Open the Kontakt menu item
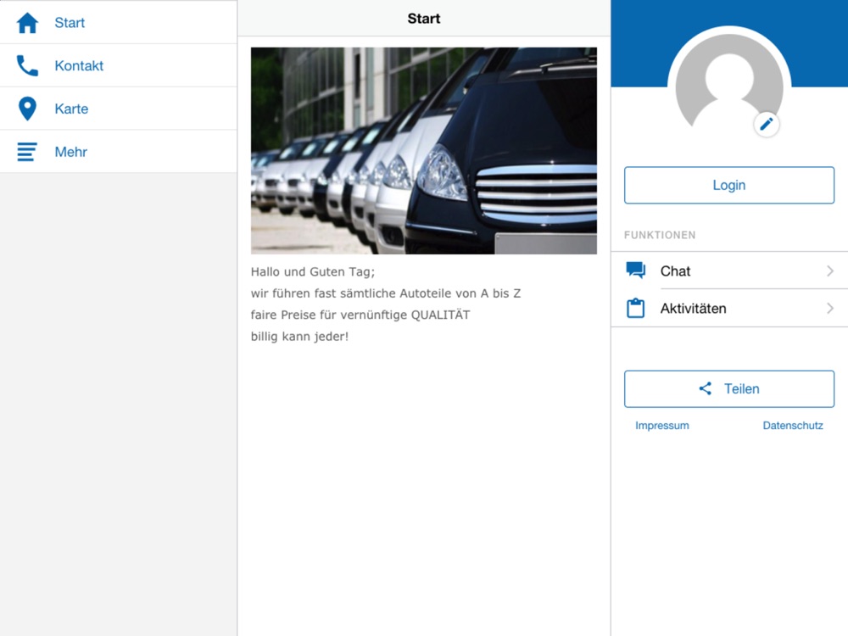This screenshot has width=848, height=636. click(x=119, y=65)
